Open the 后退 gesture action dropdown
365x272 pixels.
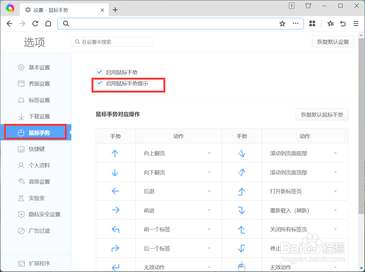(209, 191)
